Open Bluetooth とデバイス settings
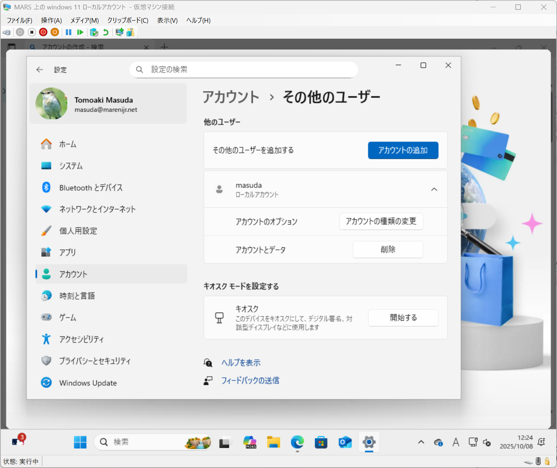The width and height of the screenshot is (557, 468). tap(91, 188)
